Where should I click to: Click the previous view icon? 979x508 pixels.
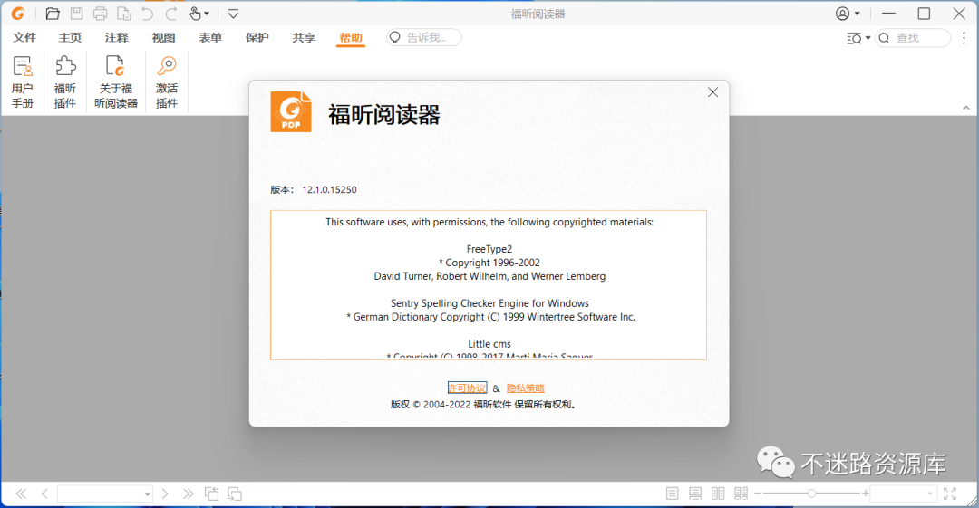(x=211, y=494)
